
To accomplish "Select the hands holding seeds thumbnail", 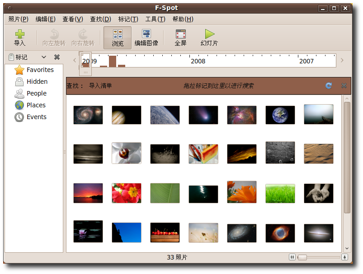I will point(319,193).
